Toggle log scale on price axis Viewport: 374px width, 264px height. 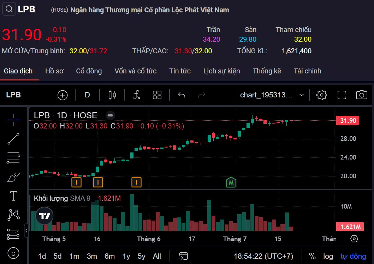point(328,256)
